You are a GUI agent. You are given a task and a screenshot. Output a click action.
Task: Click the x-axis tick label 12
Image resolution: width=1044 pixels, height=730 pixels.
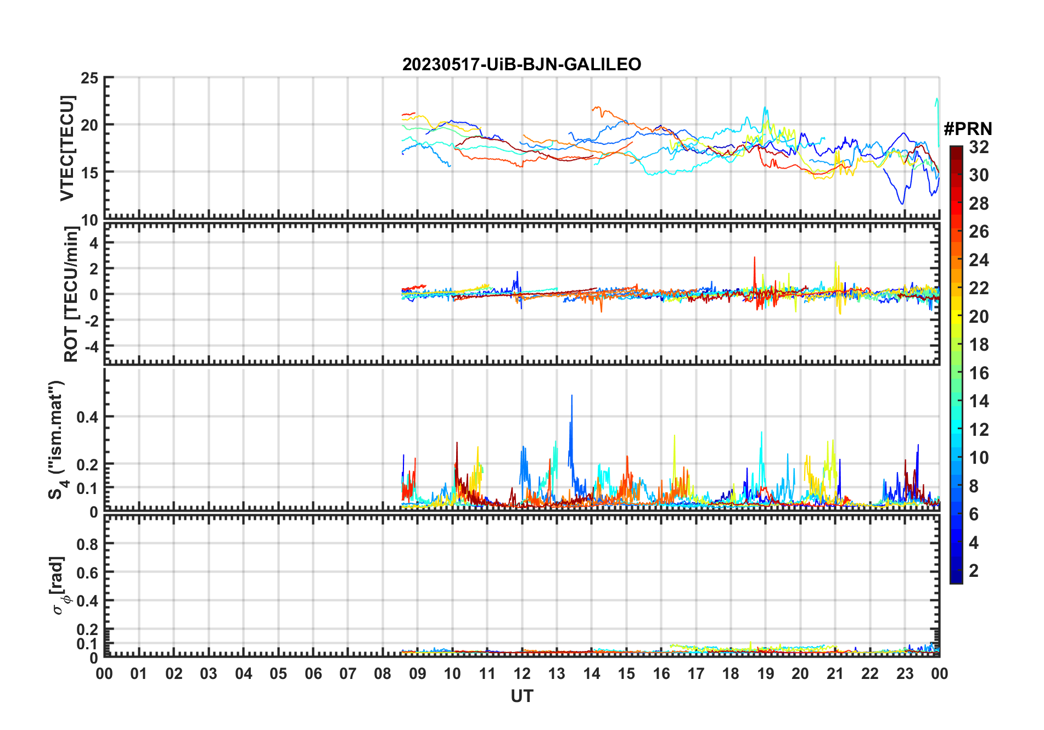(x=522, y=673)
